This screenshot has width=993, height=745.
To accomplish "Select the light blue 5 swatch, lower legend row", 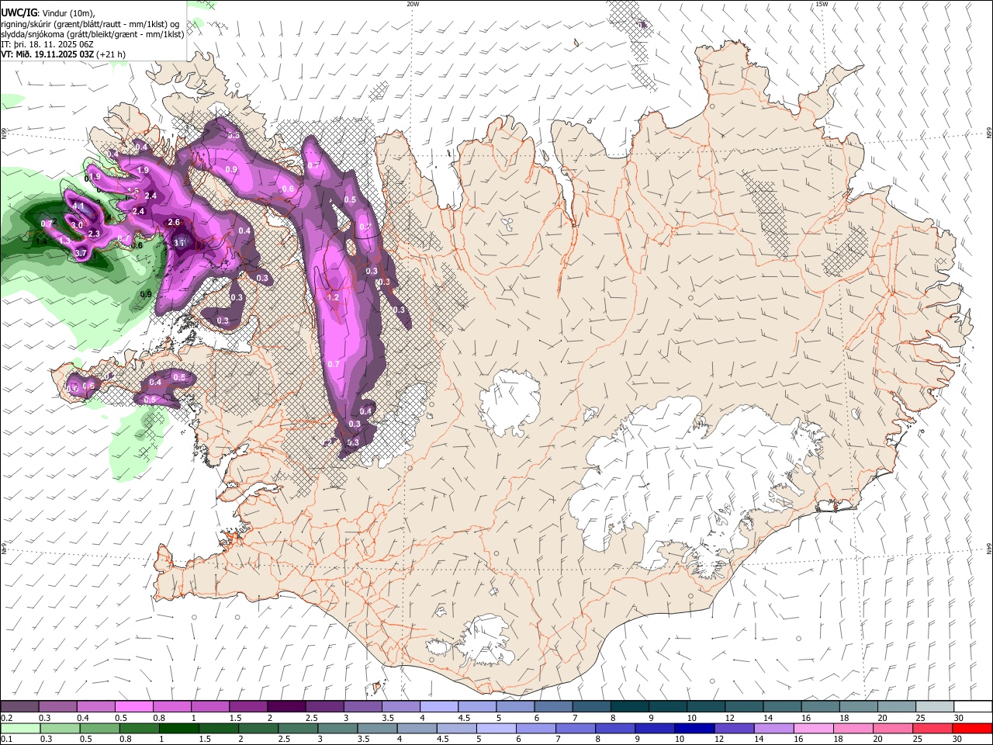I will (496, 728).
